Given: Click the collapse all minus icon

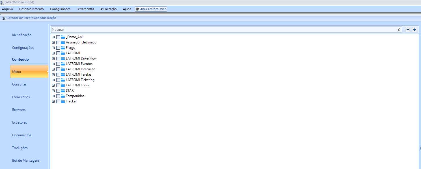Looking at the screenshot, I should click(x=408, y=30).
